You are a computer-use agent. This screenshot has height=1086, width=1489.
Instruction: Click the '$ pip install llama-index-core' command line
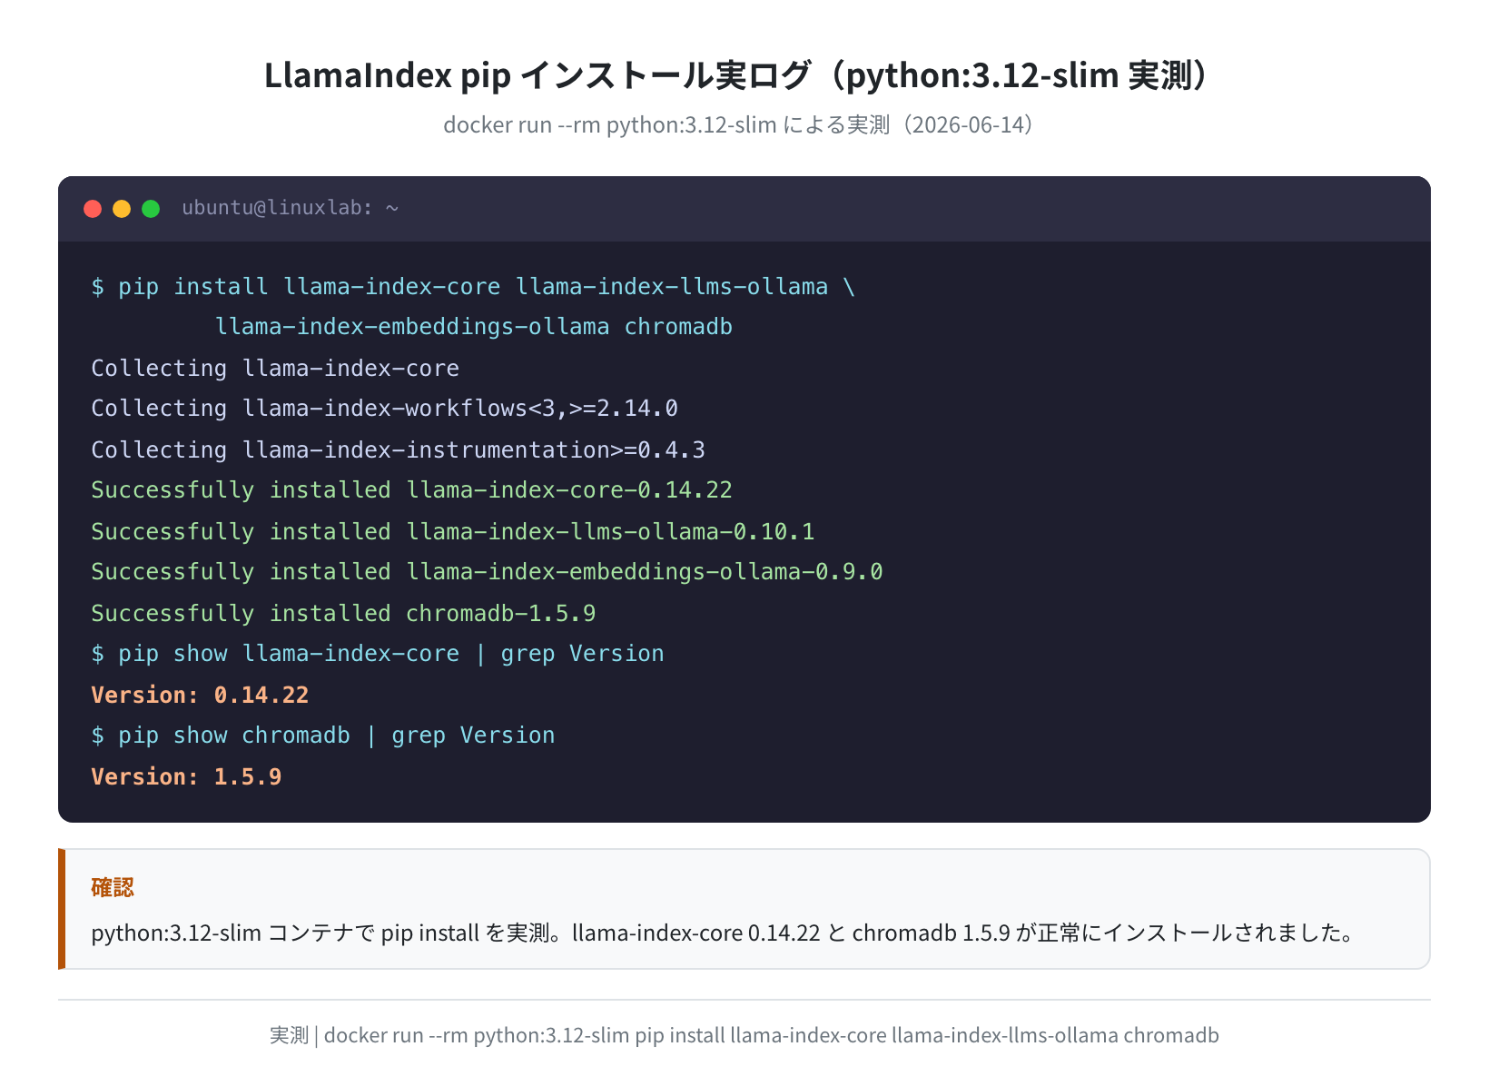[x=473, y=287]
